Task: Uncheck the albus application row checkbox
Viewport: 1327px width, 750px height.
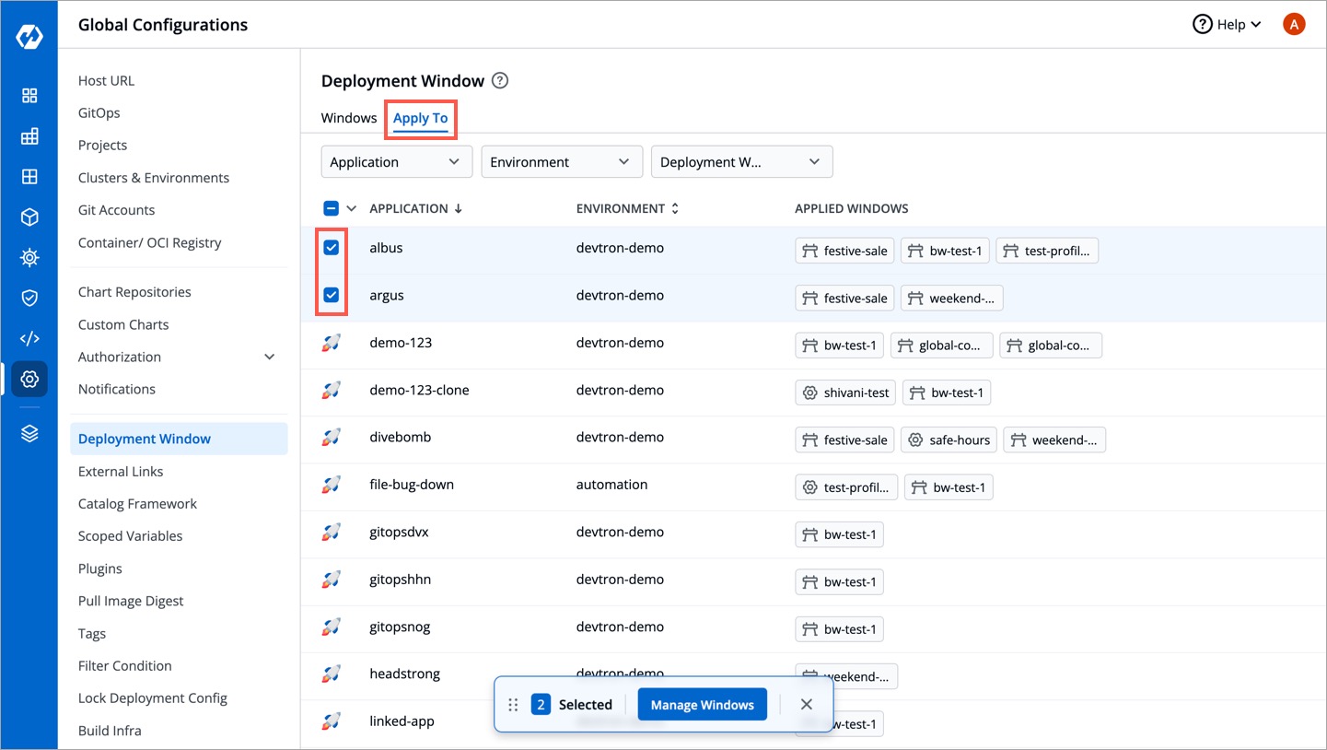Action: [x=332, y=247]
